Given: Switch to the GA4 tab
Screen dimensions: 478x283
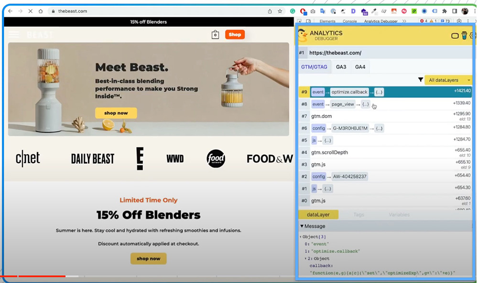Looking at the screenshot, I should pyautogui.click(x=360, y=67).
